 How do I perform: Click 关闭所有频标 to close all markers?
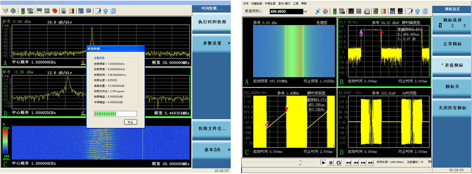[x=452, y=108]
